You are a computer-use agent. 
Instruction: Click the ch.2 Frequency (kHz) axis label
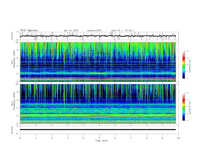(13, 101)
